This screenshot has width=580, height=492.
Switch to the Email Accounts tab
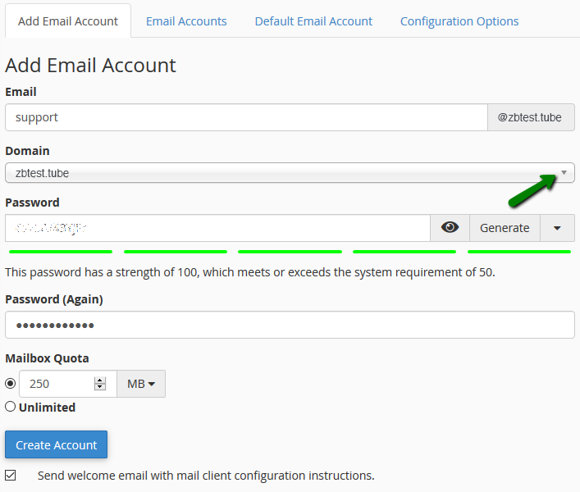(186, 21)
